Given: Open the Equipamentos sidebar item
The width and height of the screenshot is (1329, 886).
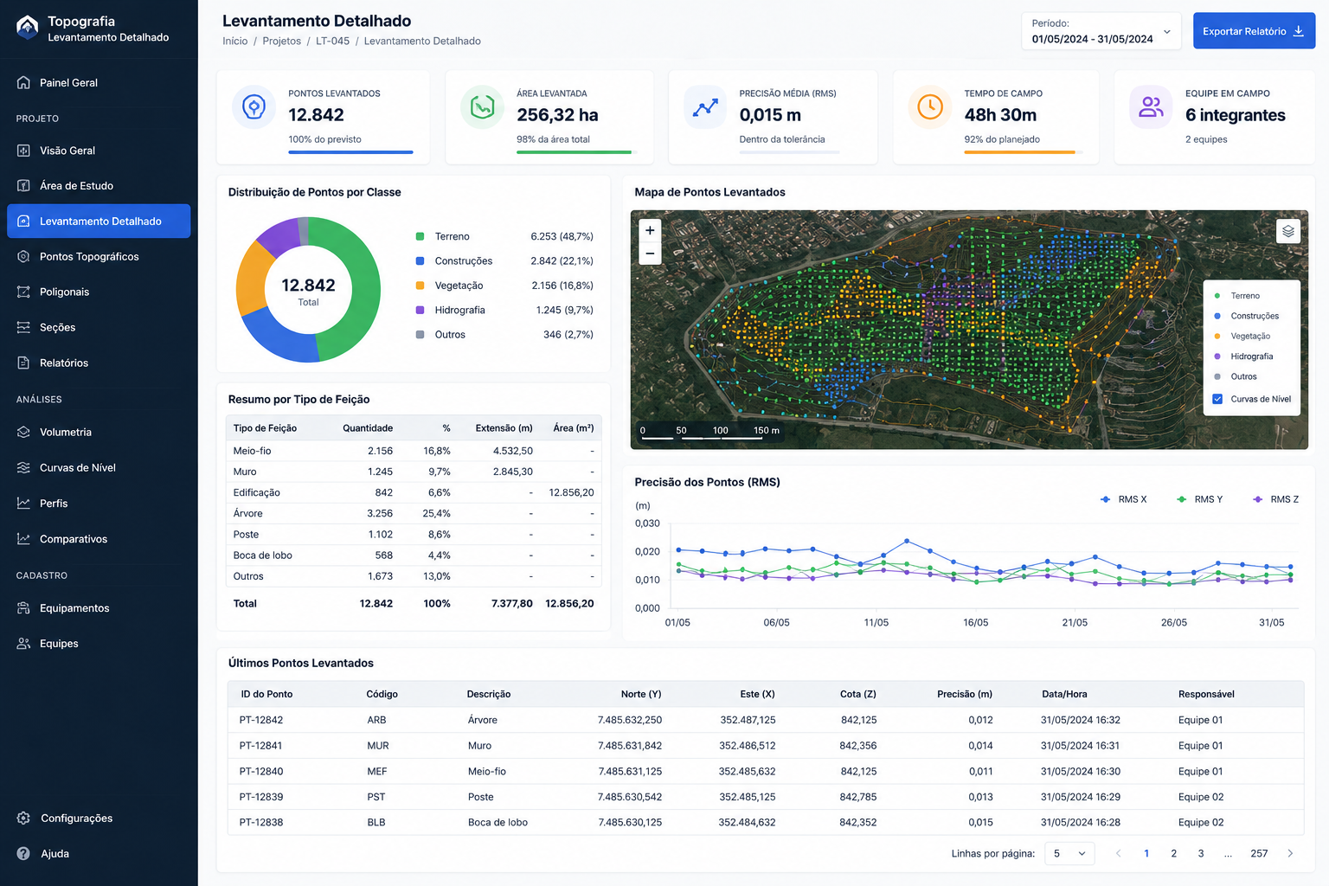Looking at the screenshot, I should (x=99, y=608).
